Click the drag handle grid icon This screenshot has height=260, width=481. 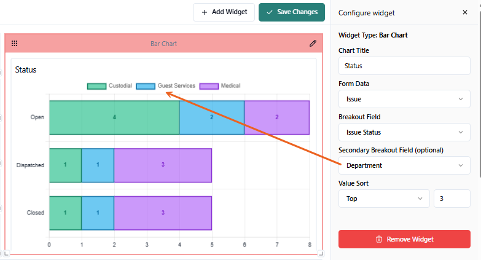pyautogui.click(x=15, y=44)
